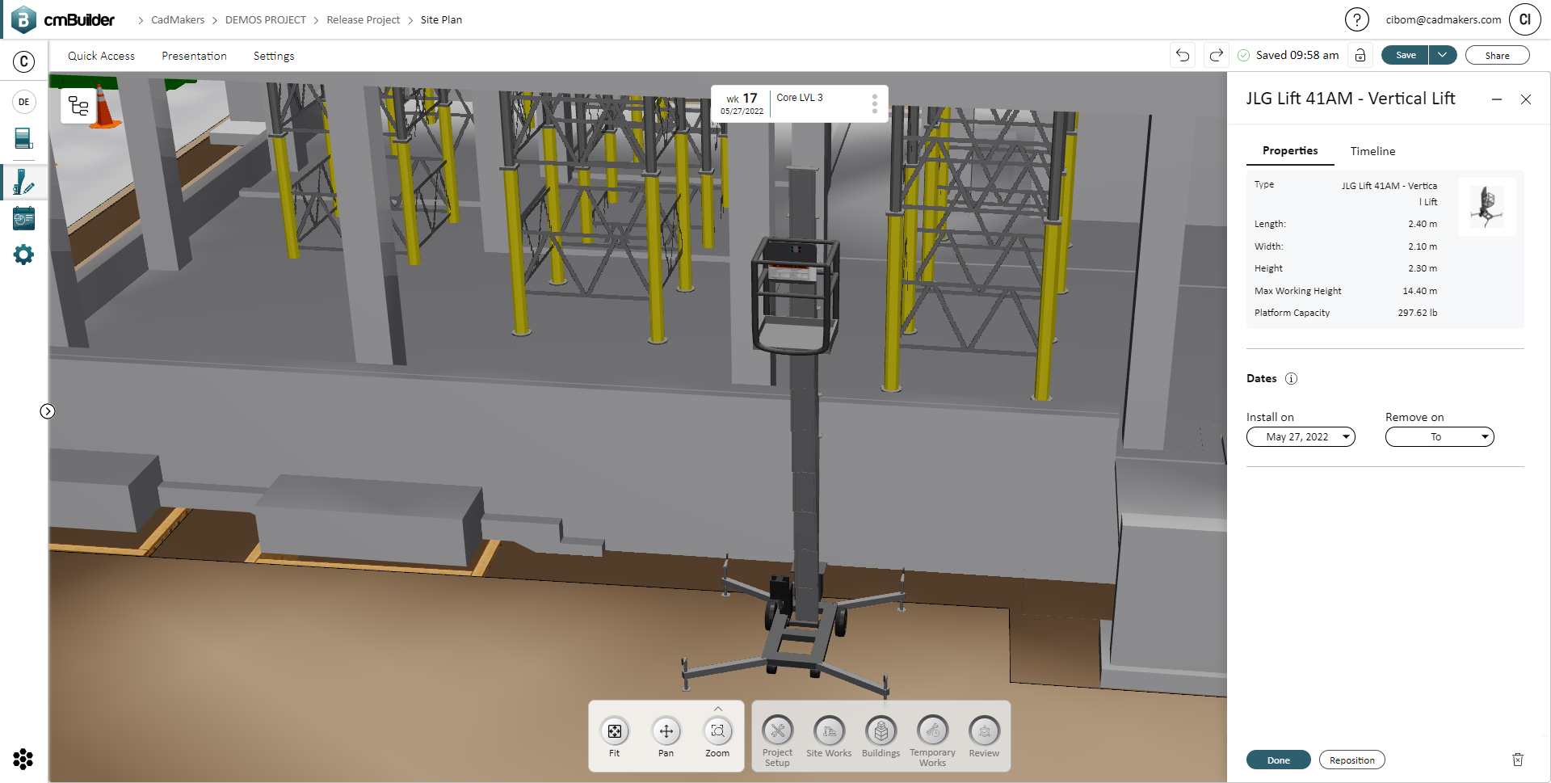Open the Quick Access menu

[101, 56]
